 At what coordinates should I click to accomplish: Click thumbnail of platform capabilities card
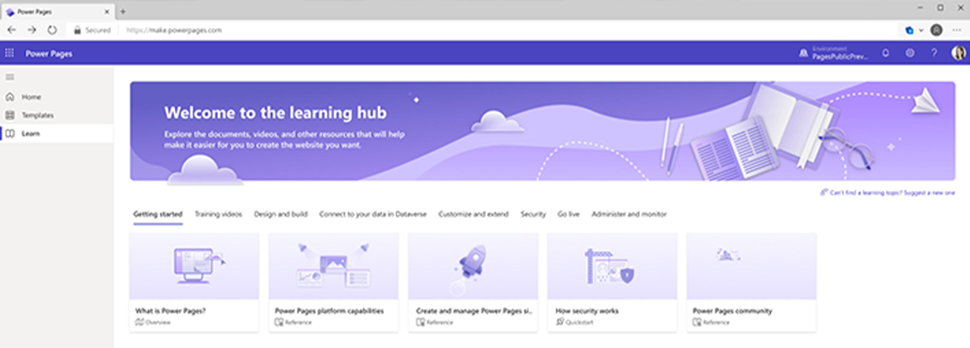pos(333,267)
